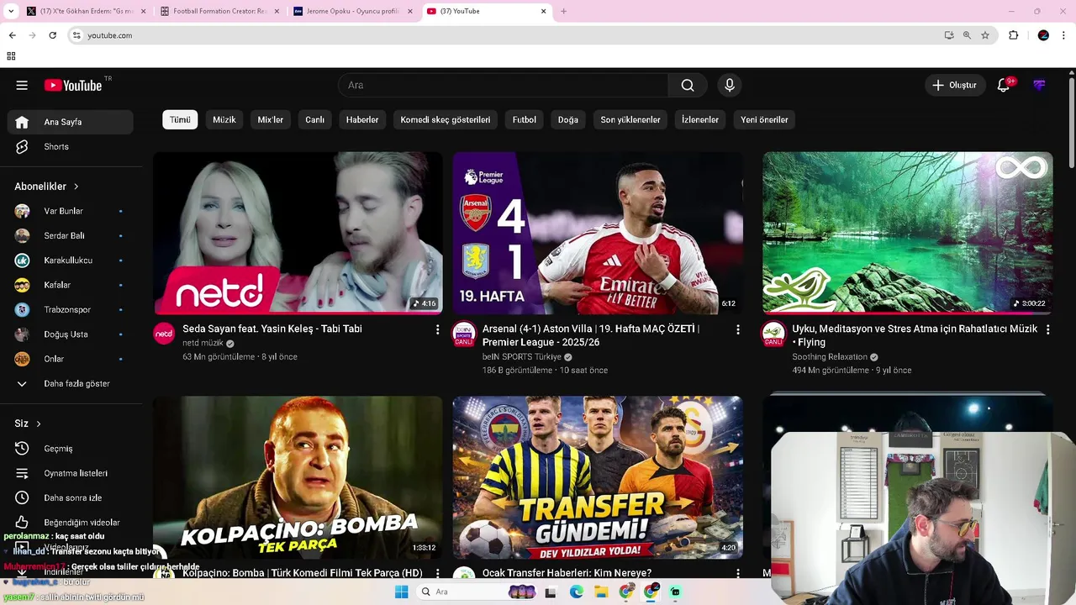Select the Müzik filter chip
1076x605 pixels.
click(224, 119)
